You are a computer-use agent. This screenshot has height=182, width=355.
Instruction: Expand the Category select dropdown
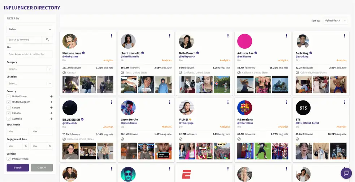30,69
